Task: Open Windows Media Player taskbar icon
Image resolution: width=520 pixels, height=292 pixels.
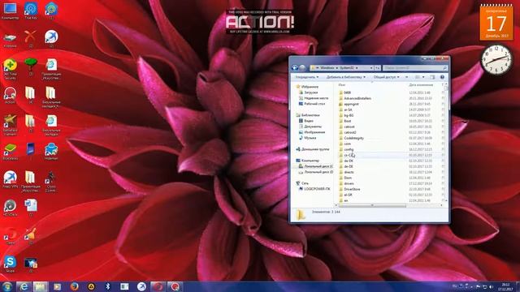Action: (58, 286)
